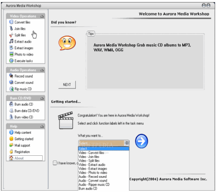Click the Record sound icon

[x=11, y=76]
